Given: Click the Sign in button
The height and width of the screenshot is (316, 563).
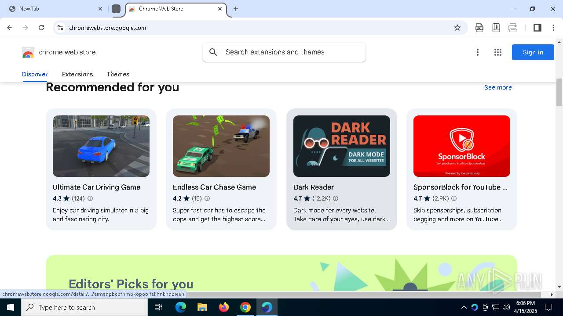Looking at the screenshot, I should click(x=533, y=52).
